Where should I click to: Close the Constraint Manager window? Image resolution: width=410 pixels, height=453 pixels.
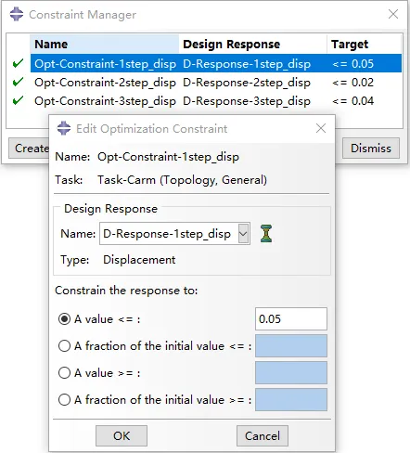393,14
